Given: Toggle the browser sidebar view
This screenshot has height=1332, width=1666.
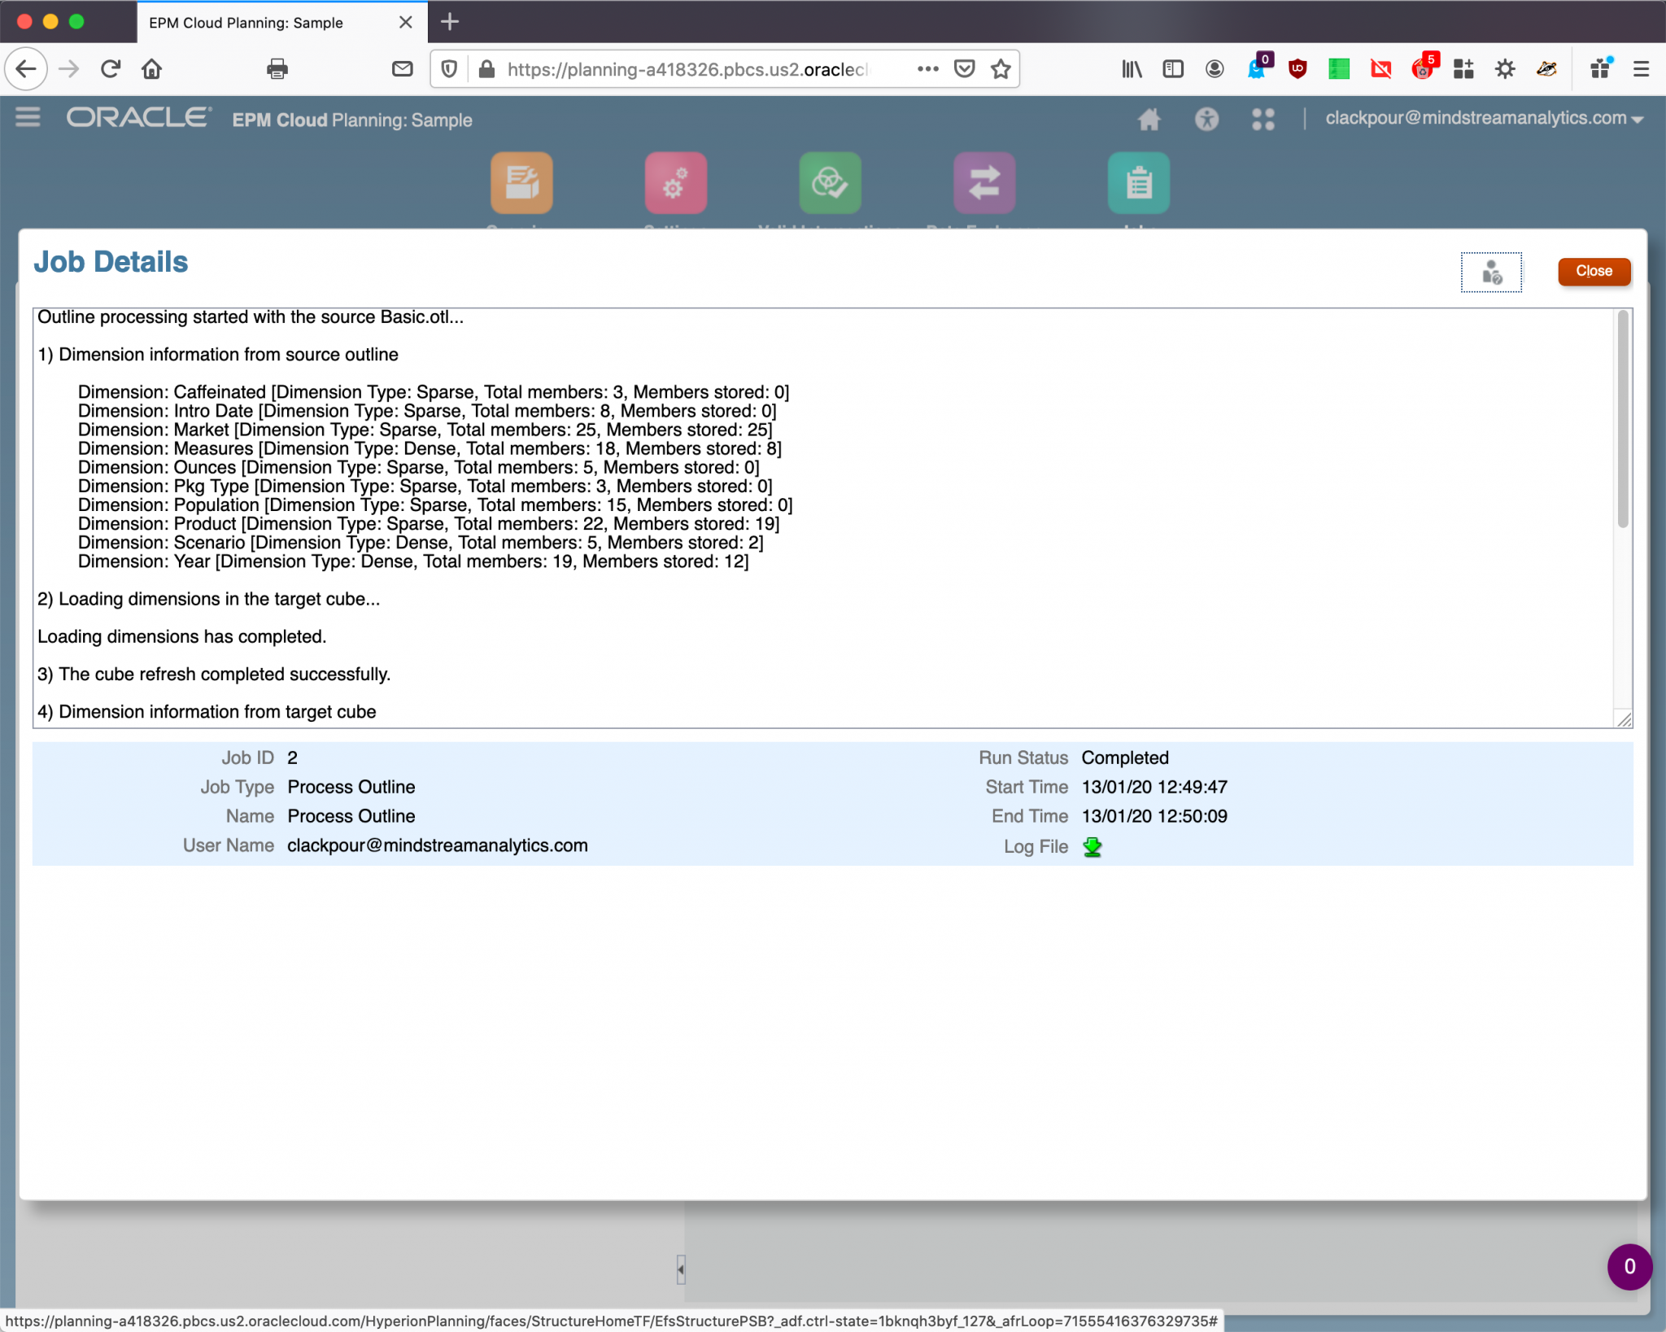Looking at the screenshot, I should tap(1172, 69).
